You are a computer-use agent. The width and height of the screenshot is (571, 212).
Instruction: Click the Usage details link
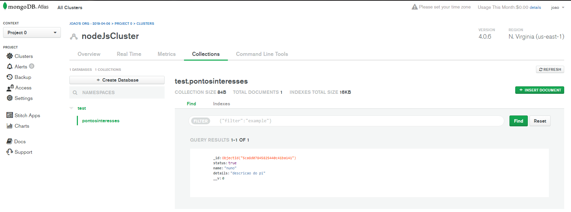click(535, 7)
